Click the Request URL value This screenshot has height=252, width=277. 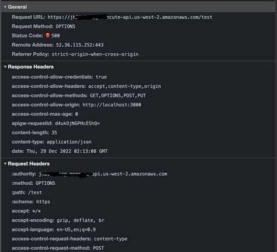click(130, 17)
